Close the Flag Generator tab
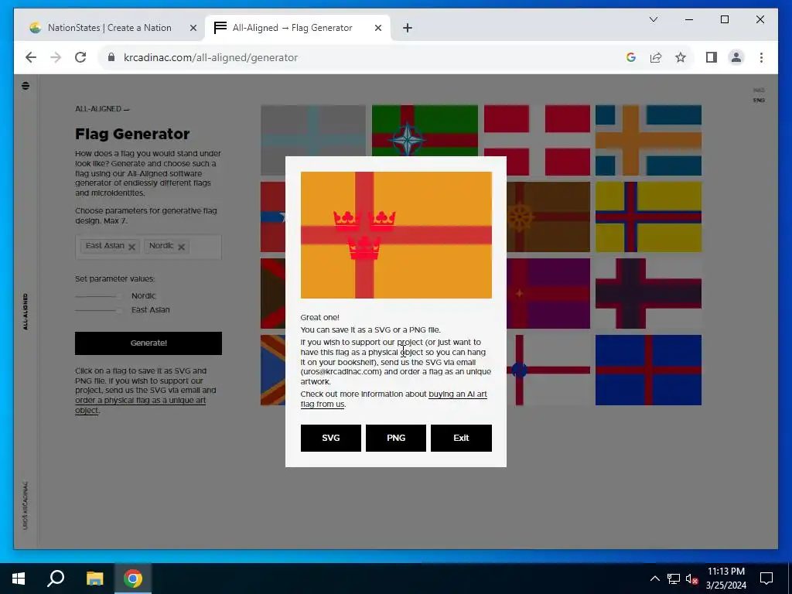 [x=377, y=28]
